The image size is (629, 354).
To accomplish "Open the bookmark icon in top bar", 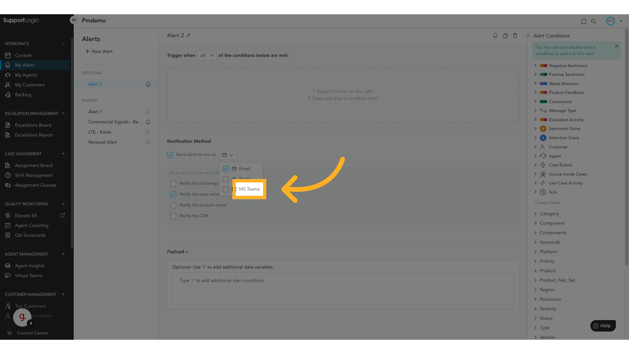I will point(583,22).
